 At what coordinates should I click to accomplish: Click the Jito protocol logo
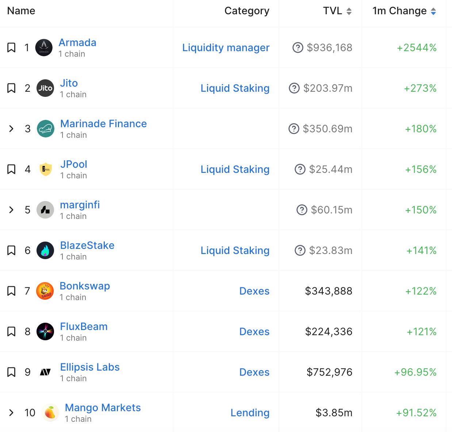coord(45,88)
